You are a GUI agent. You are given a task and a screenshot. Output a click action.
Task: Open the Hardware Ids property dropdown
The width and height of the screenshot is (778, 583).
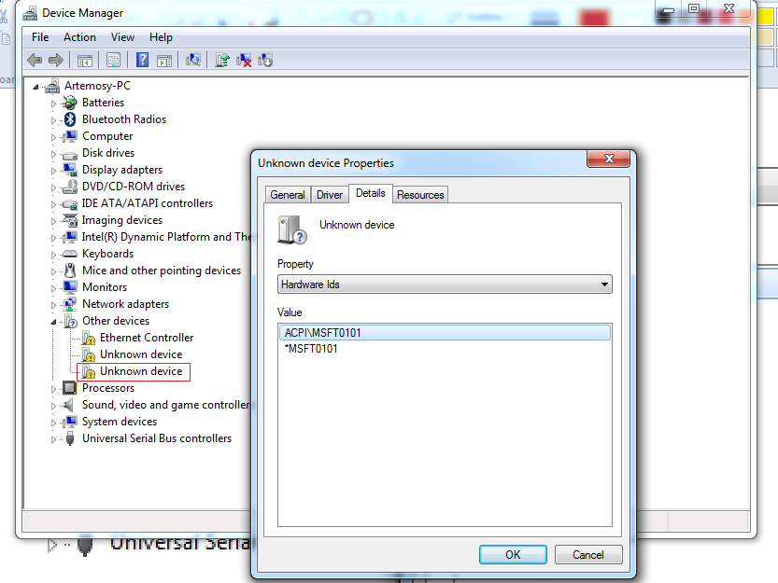click(x=445, y=285)
